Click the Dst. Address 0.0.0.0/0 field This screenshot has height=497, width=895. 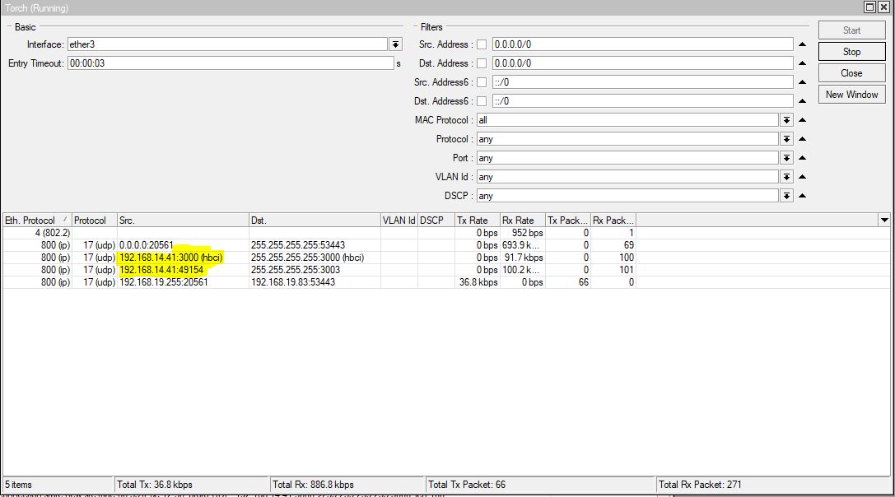642,63
